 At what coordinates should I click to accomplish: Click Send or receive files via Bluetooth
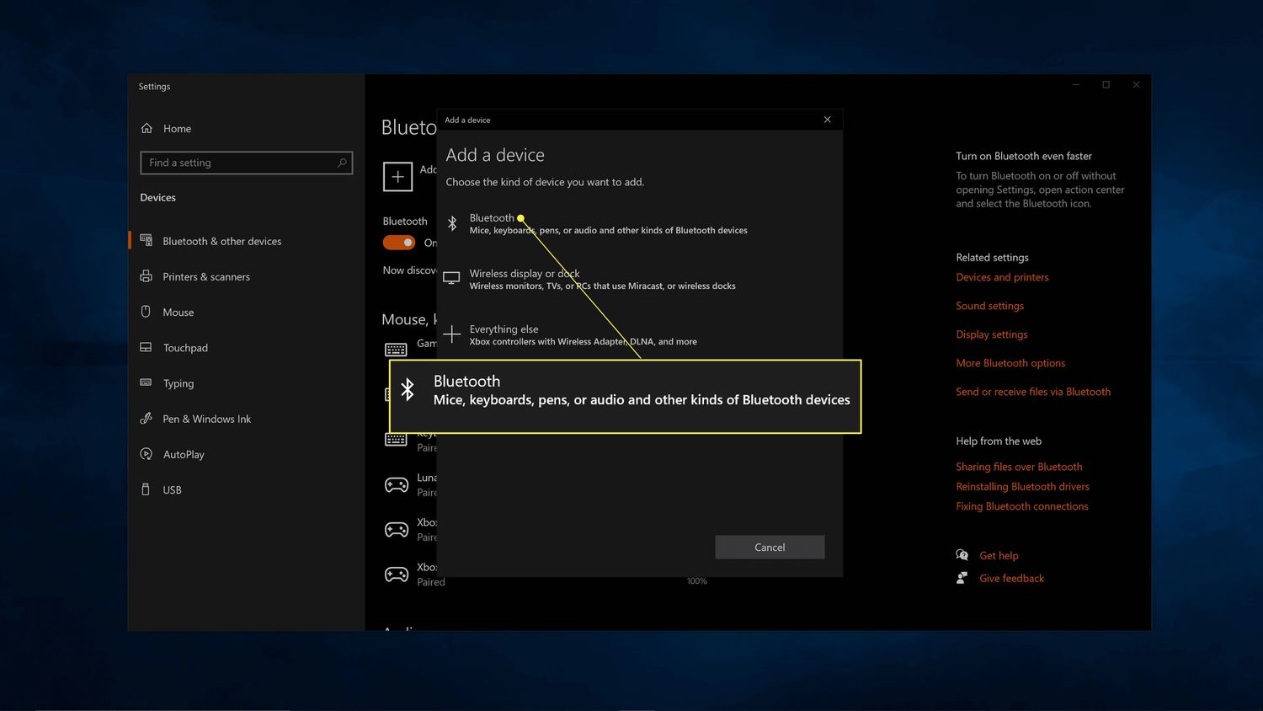click(x=1032, y=392)
